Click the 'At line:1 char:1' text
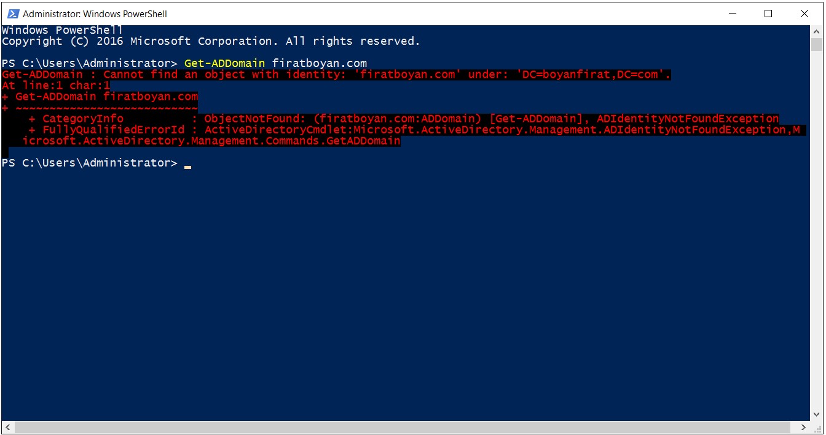Screen dimensions: 826x435 coord(56,85)
